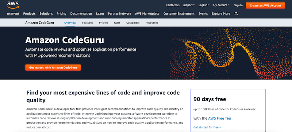Switch to the Features tab
This screenshot has width=292, height=132.
tap(88, 22)
